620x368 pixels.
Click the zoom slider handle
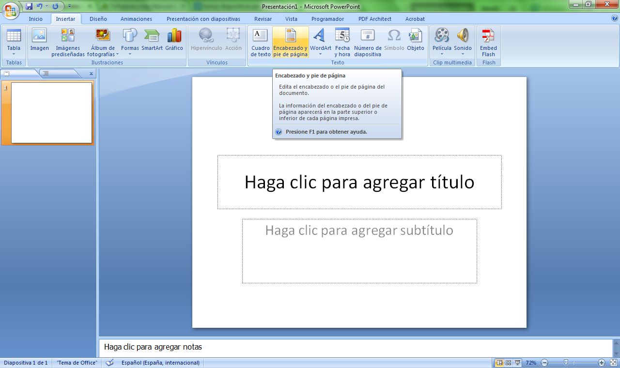(566, 363)
